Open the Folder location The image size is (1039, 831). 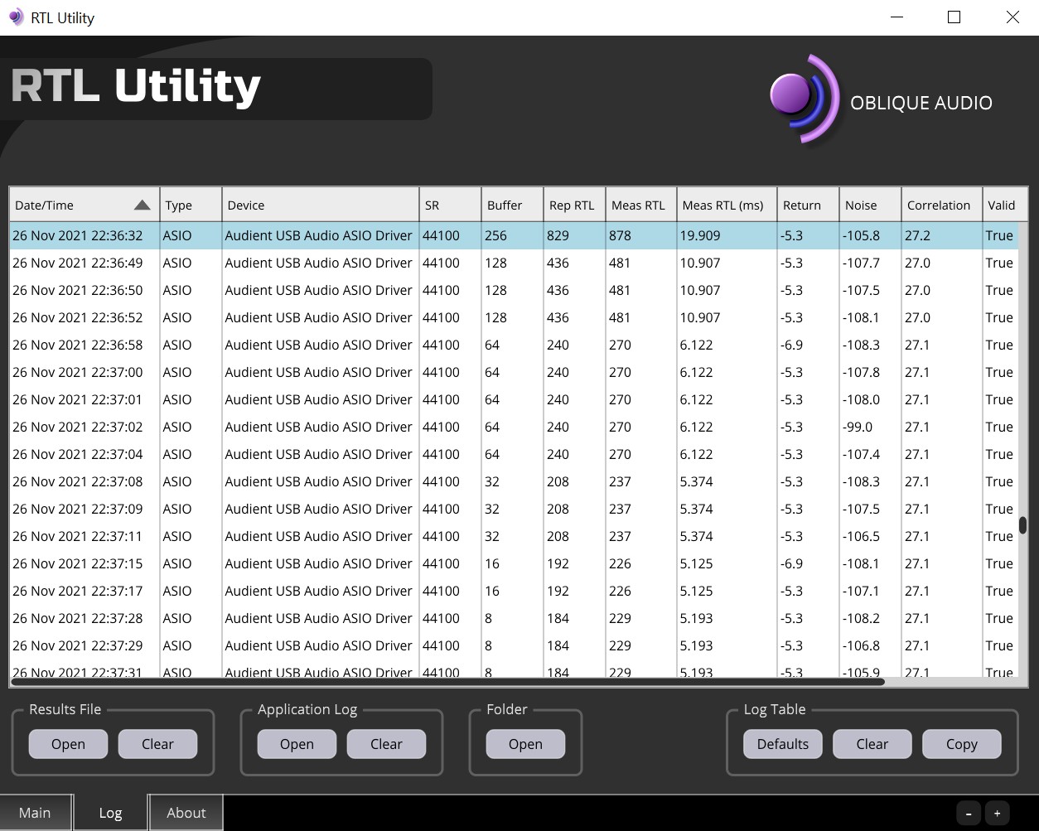tap(525, 744)
